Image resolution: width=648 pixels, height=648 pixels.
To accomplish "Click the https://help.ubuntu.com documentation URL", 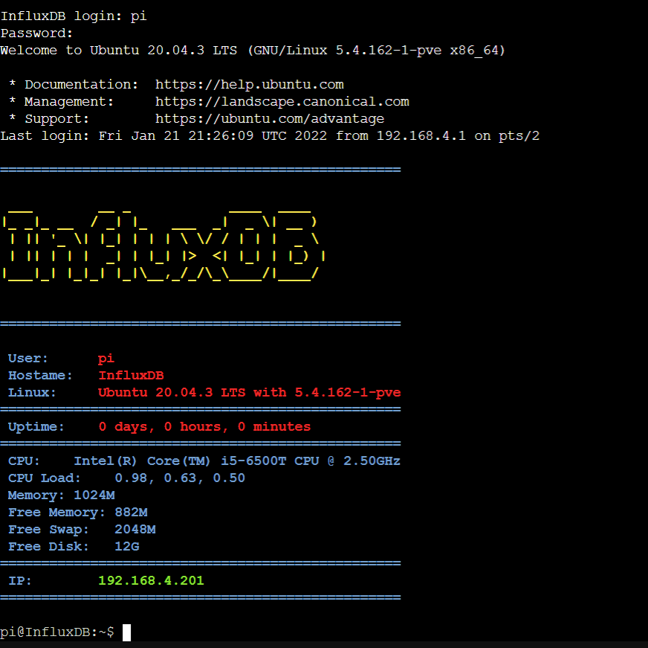I will coord(249,84).
